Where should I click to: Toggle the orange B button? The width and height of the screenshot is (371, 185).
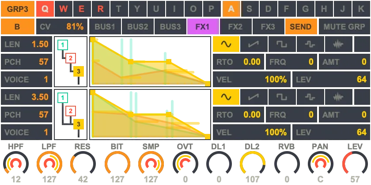18,27
